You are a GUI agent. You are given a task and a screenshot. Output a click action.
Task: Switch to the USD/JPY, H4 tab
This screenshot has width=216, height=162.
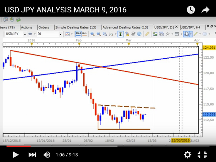click(190, 27)
